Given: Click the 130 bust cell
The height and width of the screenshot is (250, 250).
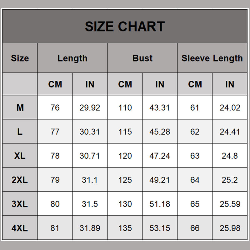Looking at the screenshot, I should [x=125, y=204].
